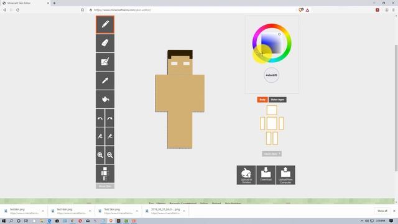
Task: Pick a hue on the color wheel ring
Action: click(x=272, y=26)
